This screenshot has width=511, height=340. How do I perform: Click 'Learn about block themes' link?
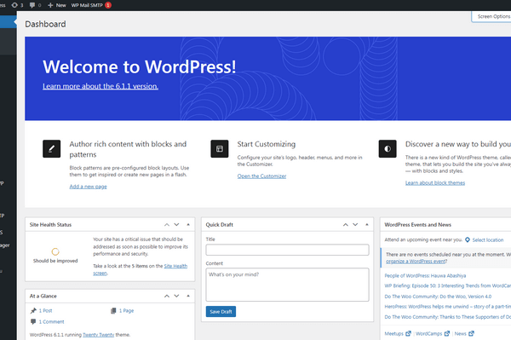pos(435,183)
